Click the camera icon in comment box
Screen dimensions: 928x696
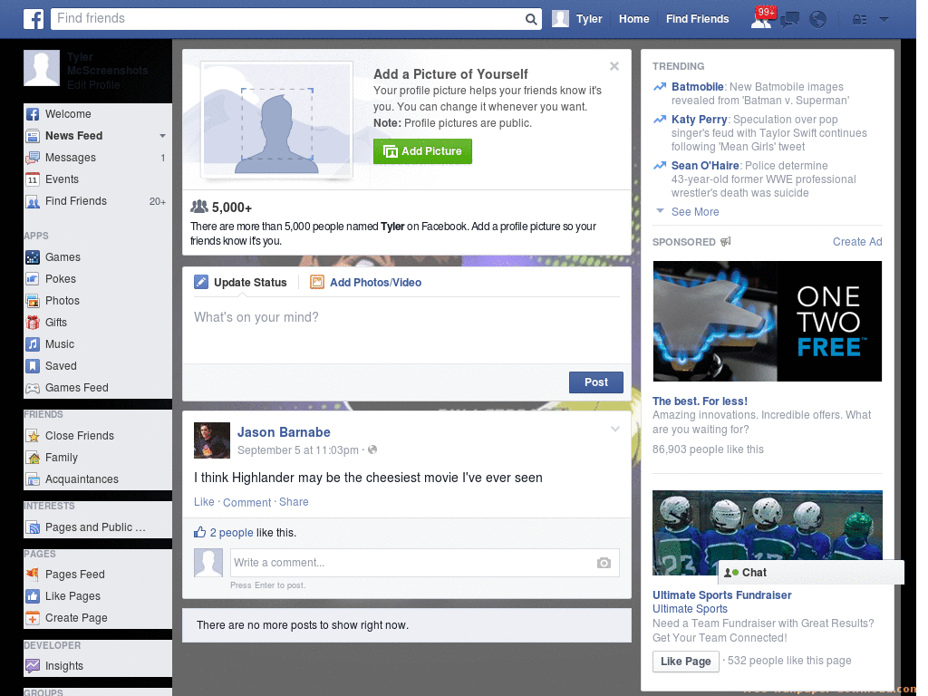pyautogui.click(x=604, y=563)
